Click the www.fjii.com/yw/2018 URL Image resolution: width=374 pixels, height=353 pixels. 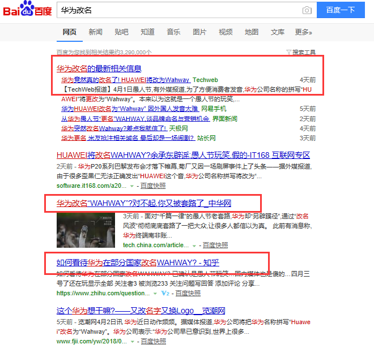pos(92,341)
